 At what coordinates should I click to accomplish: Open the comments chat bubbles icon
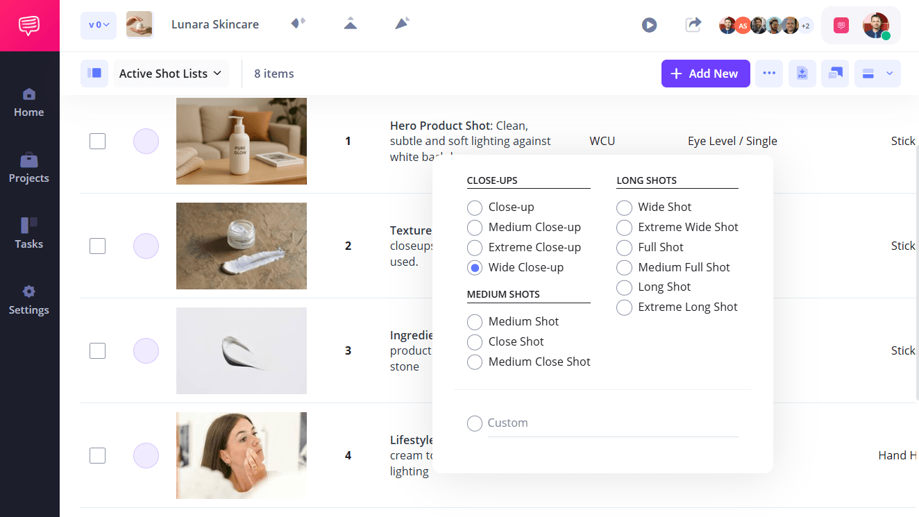835,74
